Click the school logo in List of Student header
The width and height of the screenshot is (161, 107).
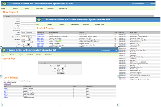tap(39, 20)
